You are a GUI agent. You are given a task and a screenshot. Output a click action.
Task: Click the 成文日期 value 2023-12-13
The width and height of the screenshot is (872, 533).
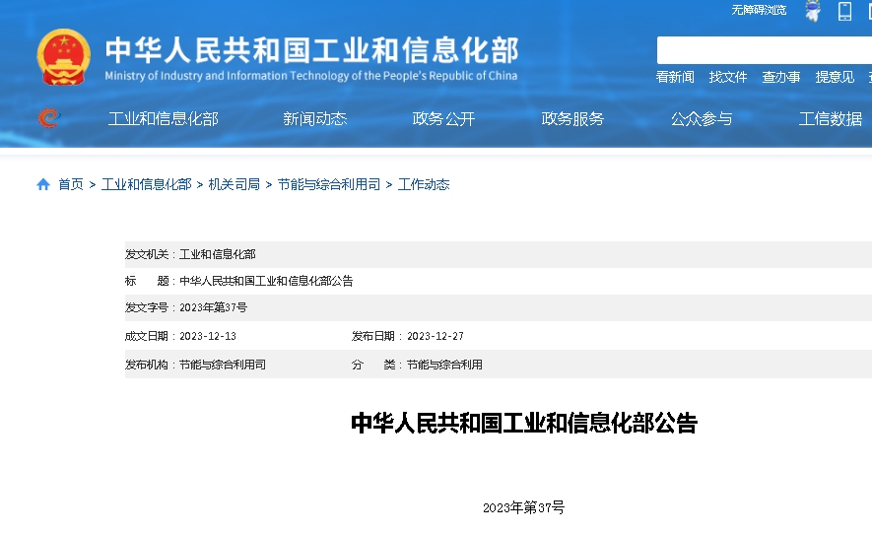point(208,336)
